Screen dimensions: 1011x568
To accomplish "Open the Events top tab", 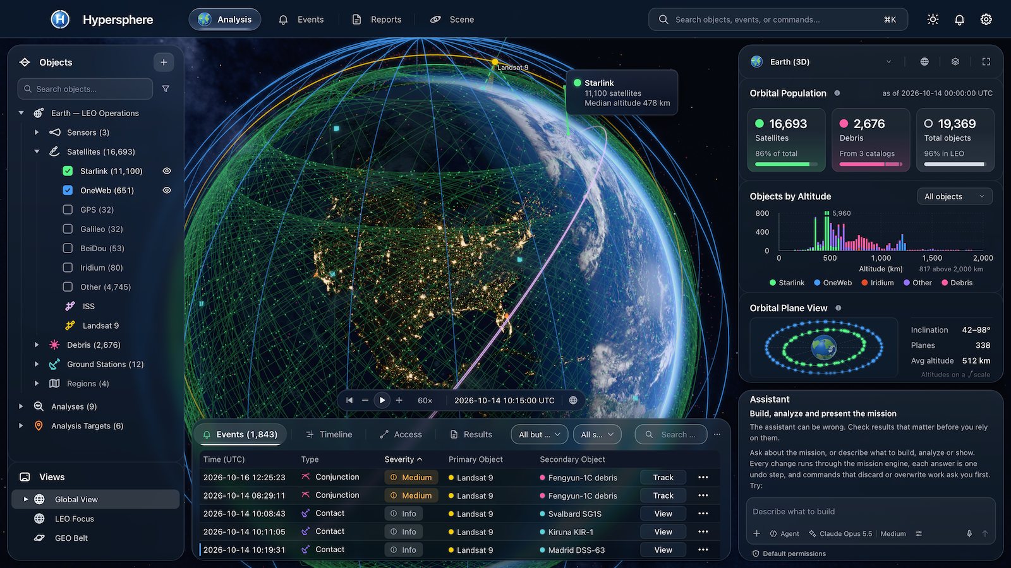I will point(301,20).
